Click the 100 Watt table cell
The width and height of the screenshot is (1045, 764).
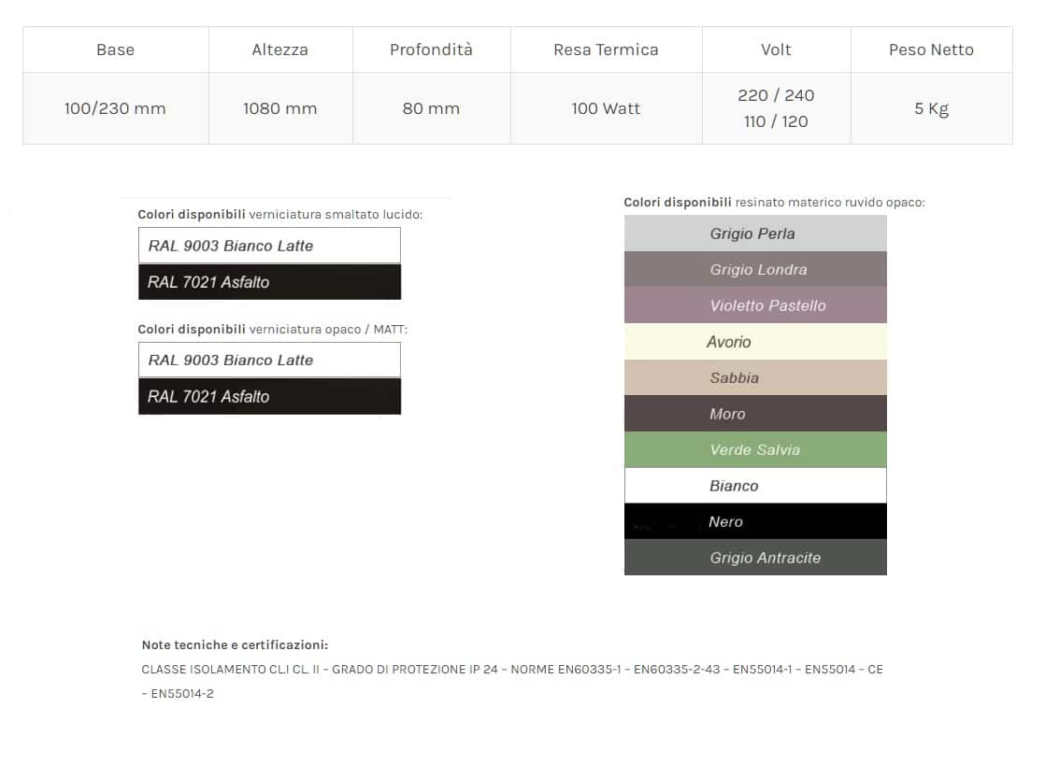(x=606, y=108)
